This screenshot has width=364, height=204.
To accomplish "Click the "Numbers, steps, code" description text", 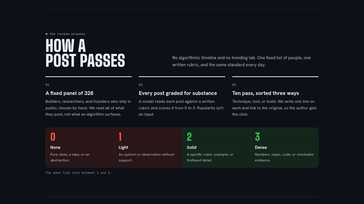I will click(x=284, y=157).
